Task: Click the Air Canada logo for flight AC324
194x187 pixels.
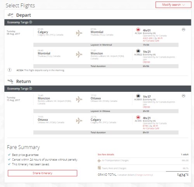Action: (x=138, y=29)
